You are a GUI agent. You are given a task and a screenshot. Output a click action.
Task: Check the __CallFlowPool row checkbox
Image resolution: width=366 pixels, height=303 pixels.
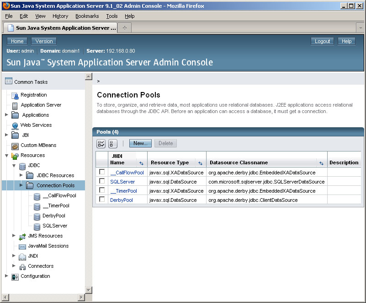pos(102,172)
